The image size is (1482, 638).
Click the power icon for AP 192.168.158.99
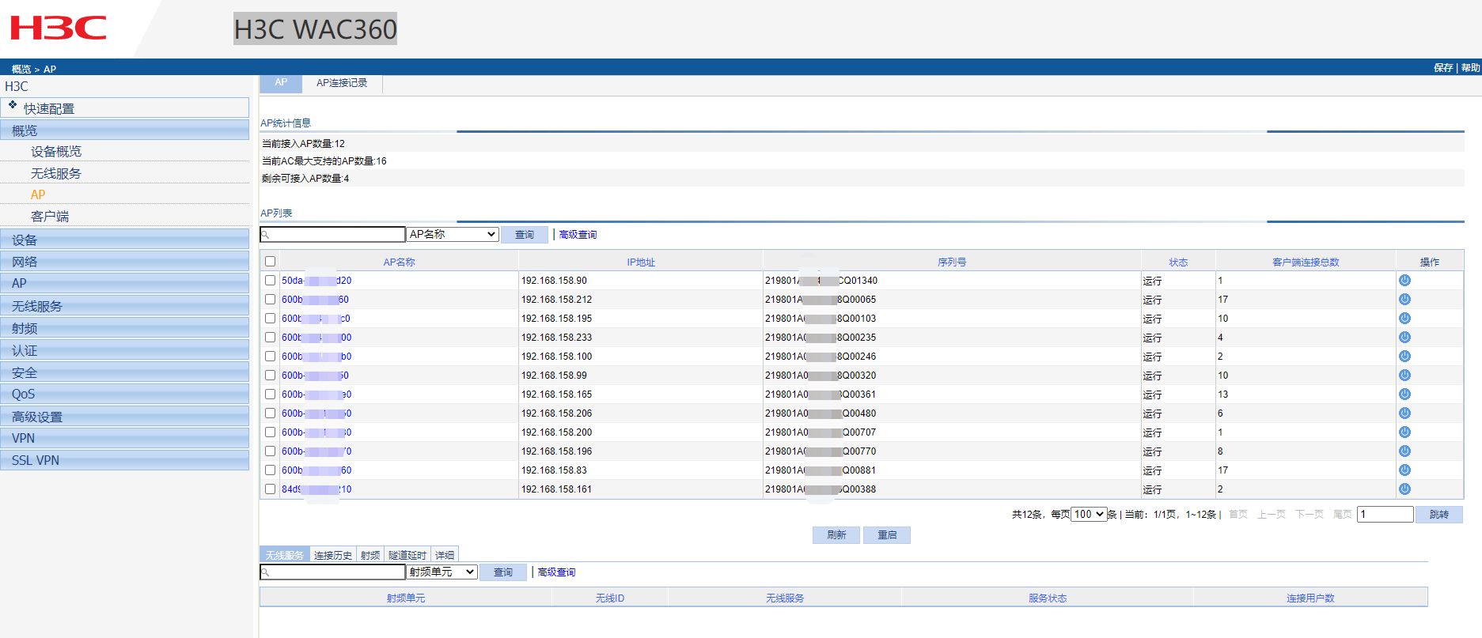pyautogui.click(x=1404, y=376)
